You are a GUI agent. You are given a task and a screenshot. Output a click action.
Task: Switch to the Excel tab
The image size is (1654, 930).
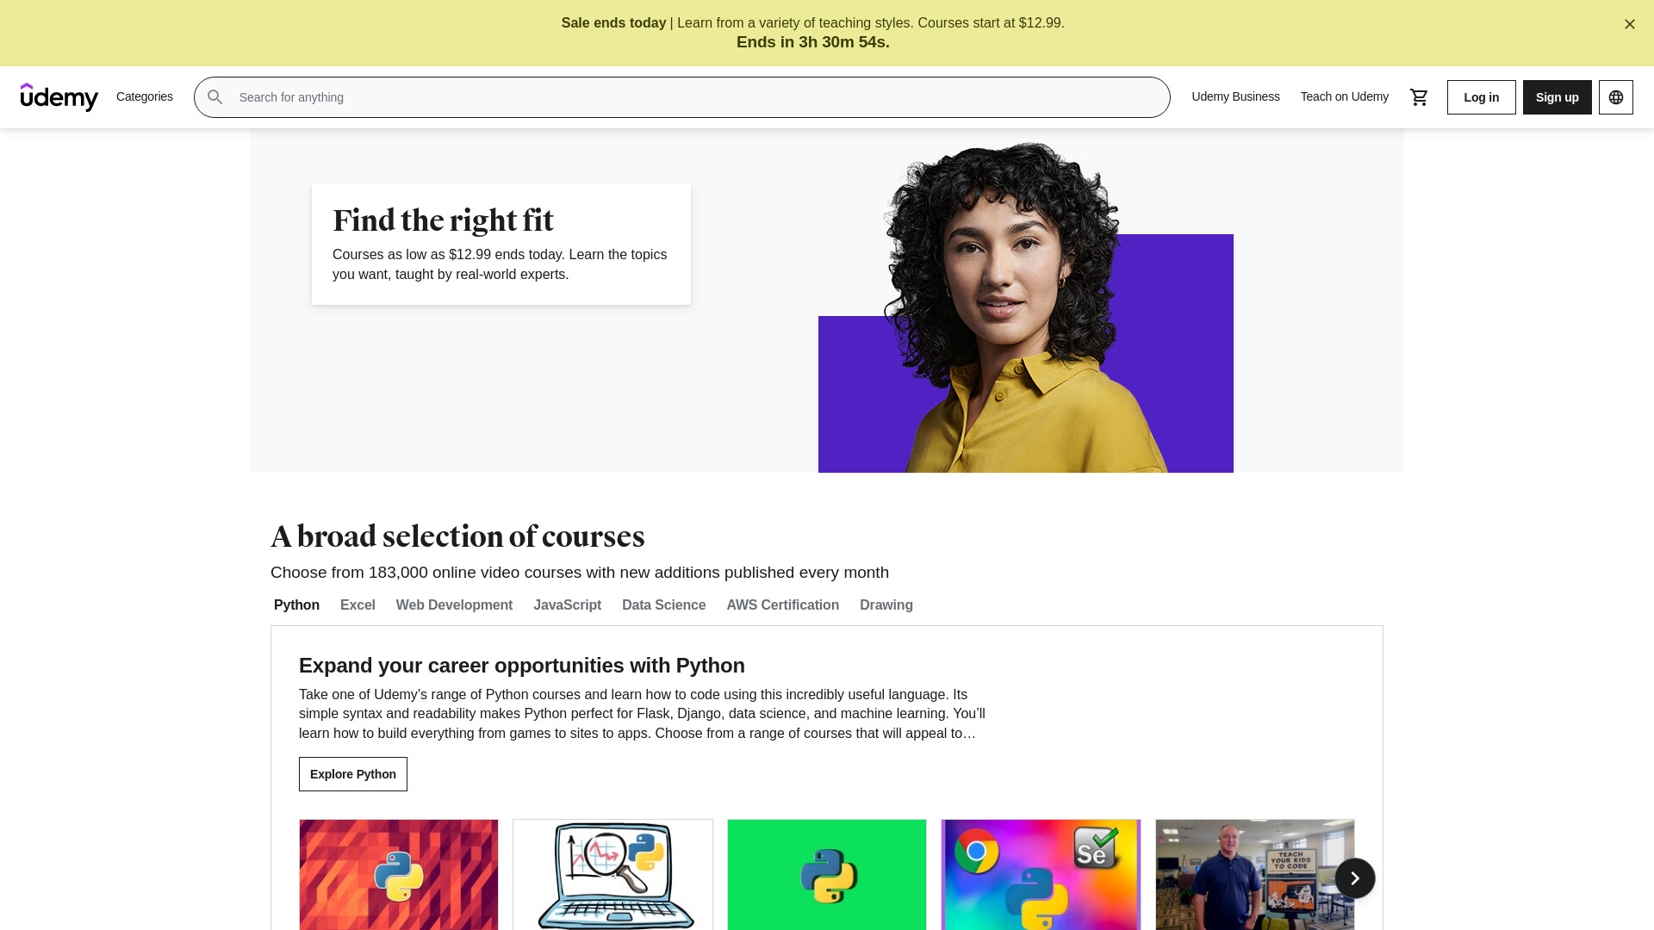tap(358, 605)
